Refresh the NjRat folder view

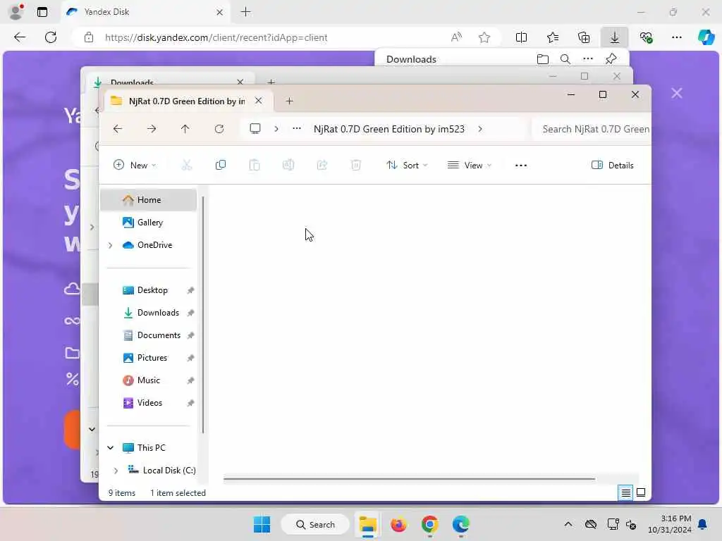click(219, 129)
